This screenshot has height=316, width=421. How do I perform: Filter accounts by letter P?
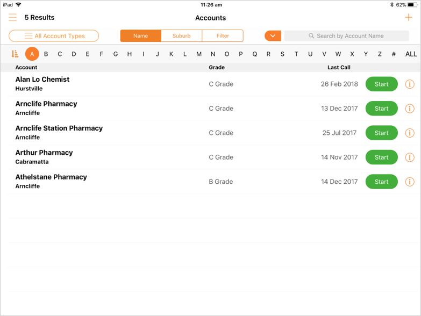(x=241, y=54)
